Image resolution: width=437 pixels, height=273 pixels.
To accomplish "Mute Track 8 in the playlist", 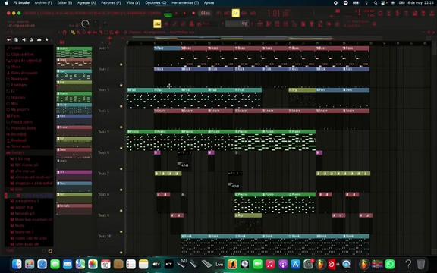I will coord(121,211).
